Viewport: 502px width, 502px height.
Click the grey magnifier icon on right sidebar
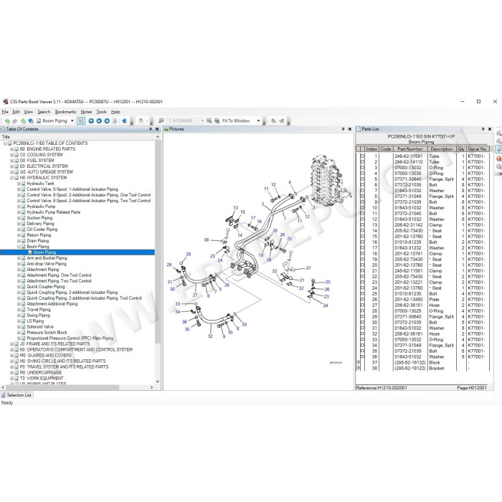(499, 167)
